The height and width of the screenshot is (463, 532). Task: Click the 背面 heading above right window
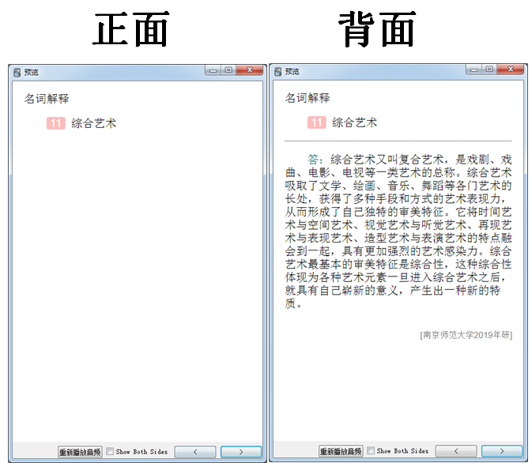pos(377,29)
